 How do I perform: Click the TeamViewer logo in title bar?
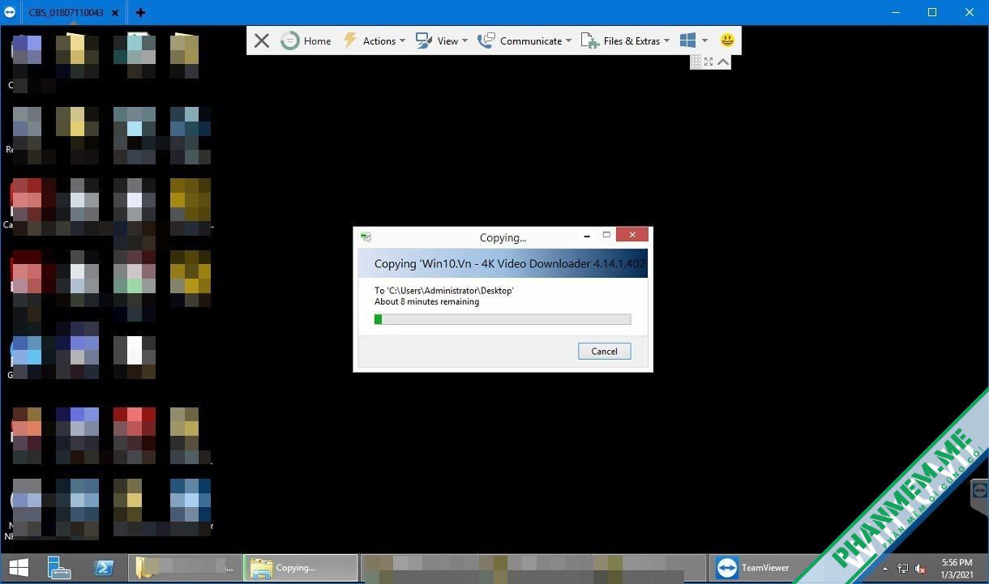11,12
